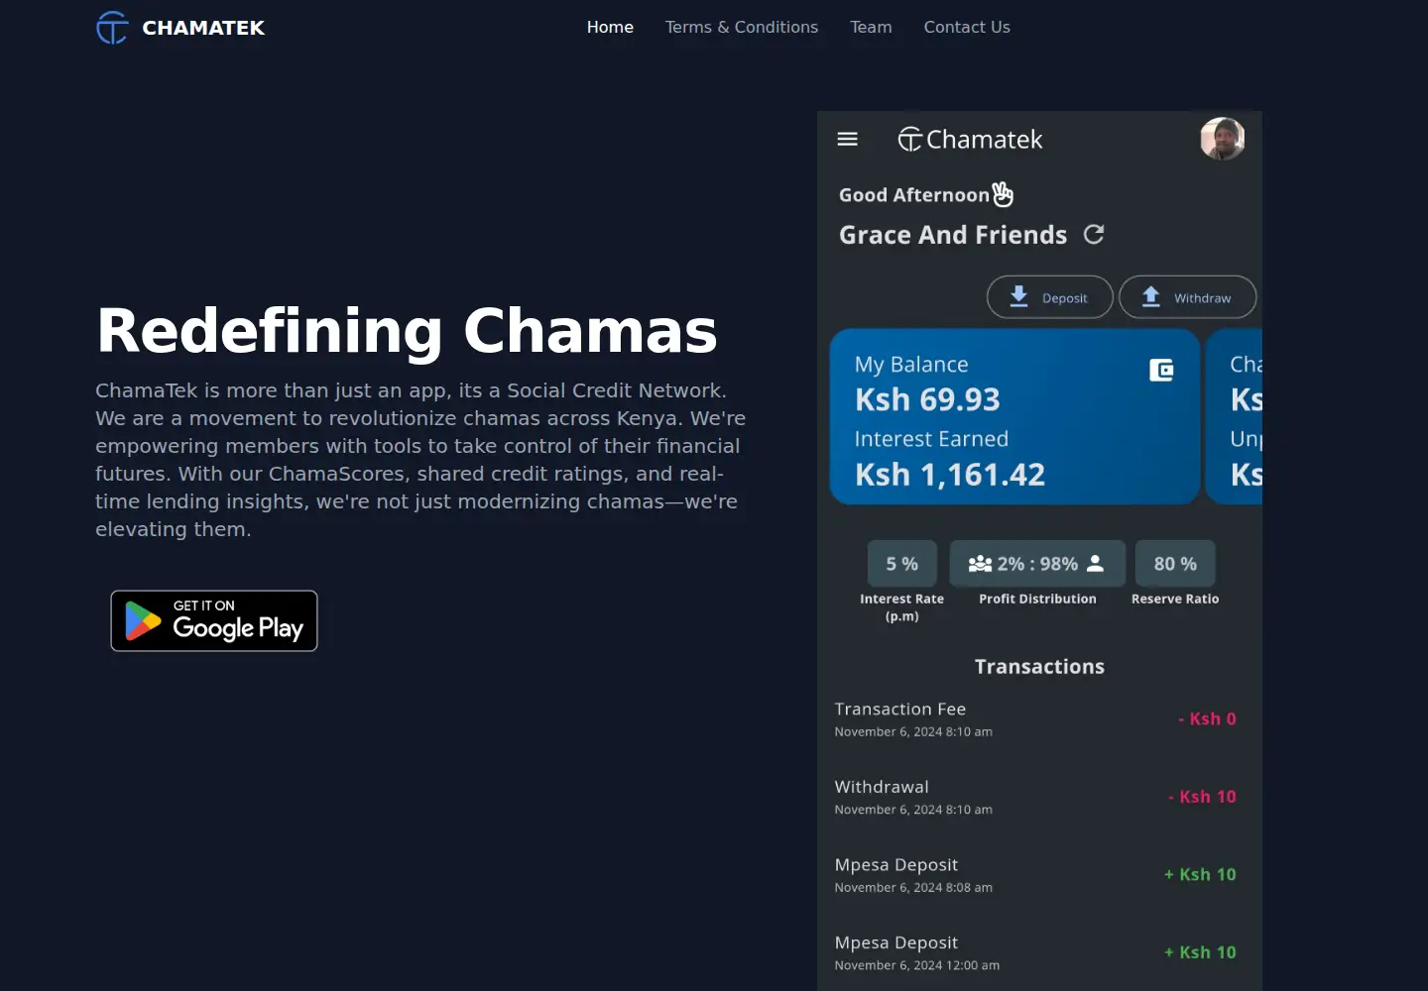
Task: Click the single user icon in Profit Distribution
Action: pos(1095,564)
